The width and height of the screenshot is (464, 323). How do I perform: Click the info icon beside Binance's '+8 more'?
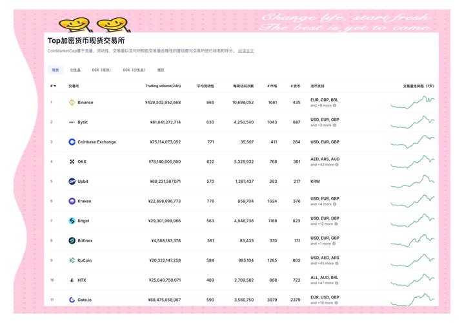(x=335, y=105)
